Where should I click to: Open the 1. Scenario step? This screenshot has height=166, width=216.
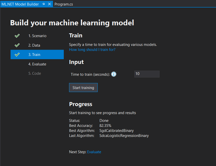coord(37,36)
